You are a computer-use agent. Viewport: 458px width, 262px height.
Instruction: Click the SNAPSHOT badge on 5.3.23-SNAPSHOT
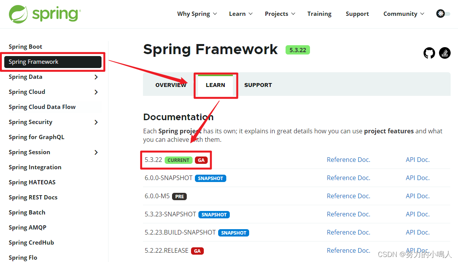[x=214, y=215]
